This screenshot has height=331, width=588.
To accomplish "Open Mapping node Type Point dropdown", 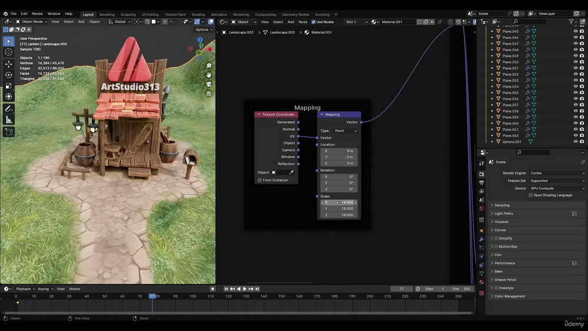I will click(345, 131).
